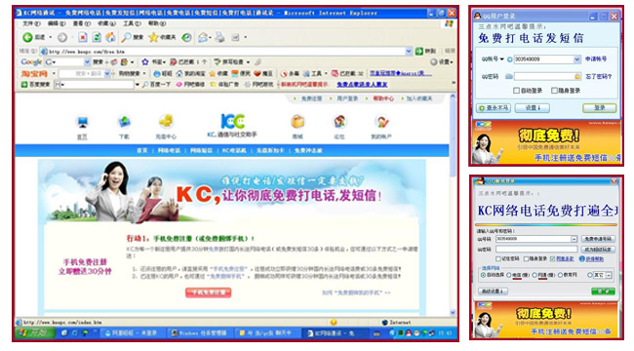This screenshot has height=351, width=634.
Task: Click the red Stop toolbar icon
Action: (x=83, y=37)
